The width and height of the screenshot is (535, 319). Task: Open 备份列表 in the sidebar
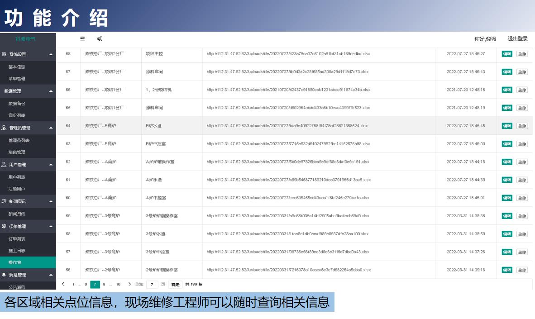(x=17, y=115)
